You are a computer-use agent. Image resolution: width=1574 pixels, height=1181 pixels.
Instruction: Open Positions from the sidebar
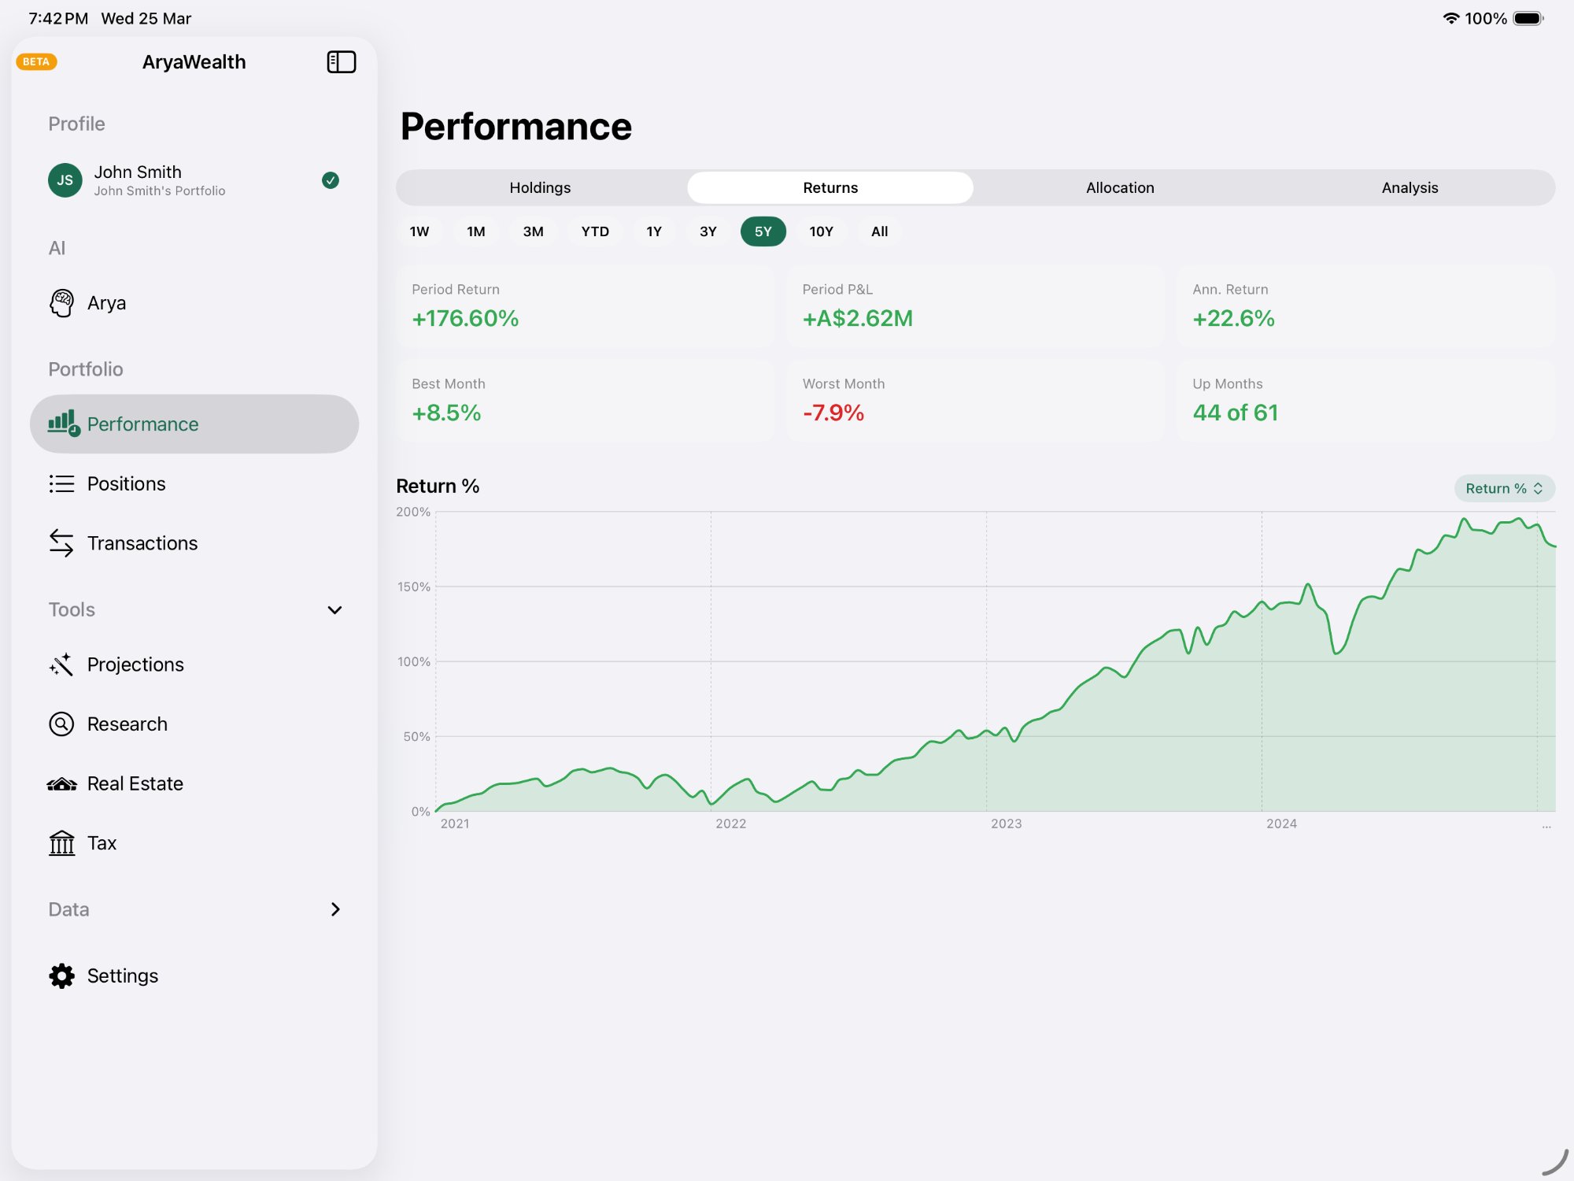[x=126, y=483]
